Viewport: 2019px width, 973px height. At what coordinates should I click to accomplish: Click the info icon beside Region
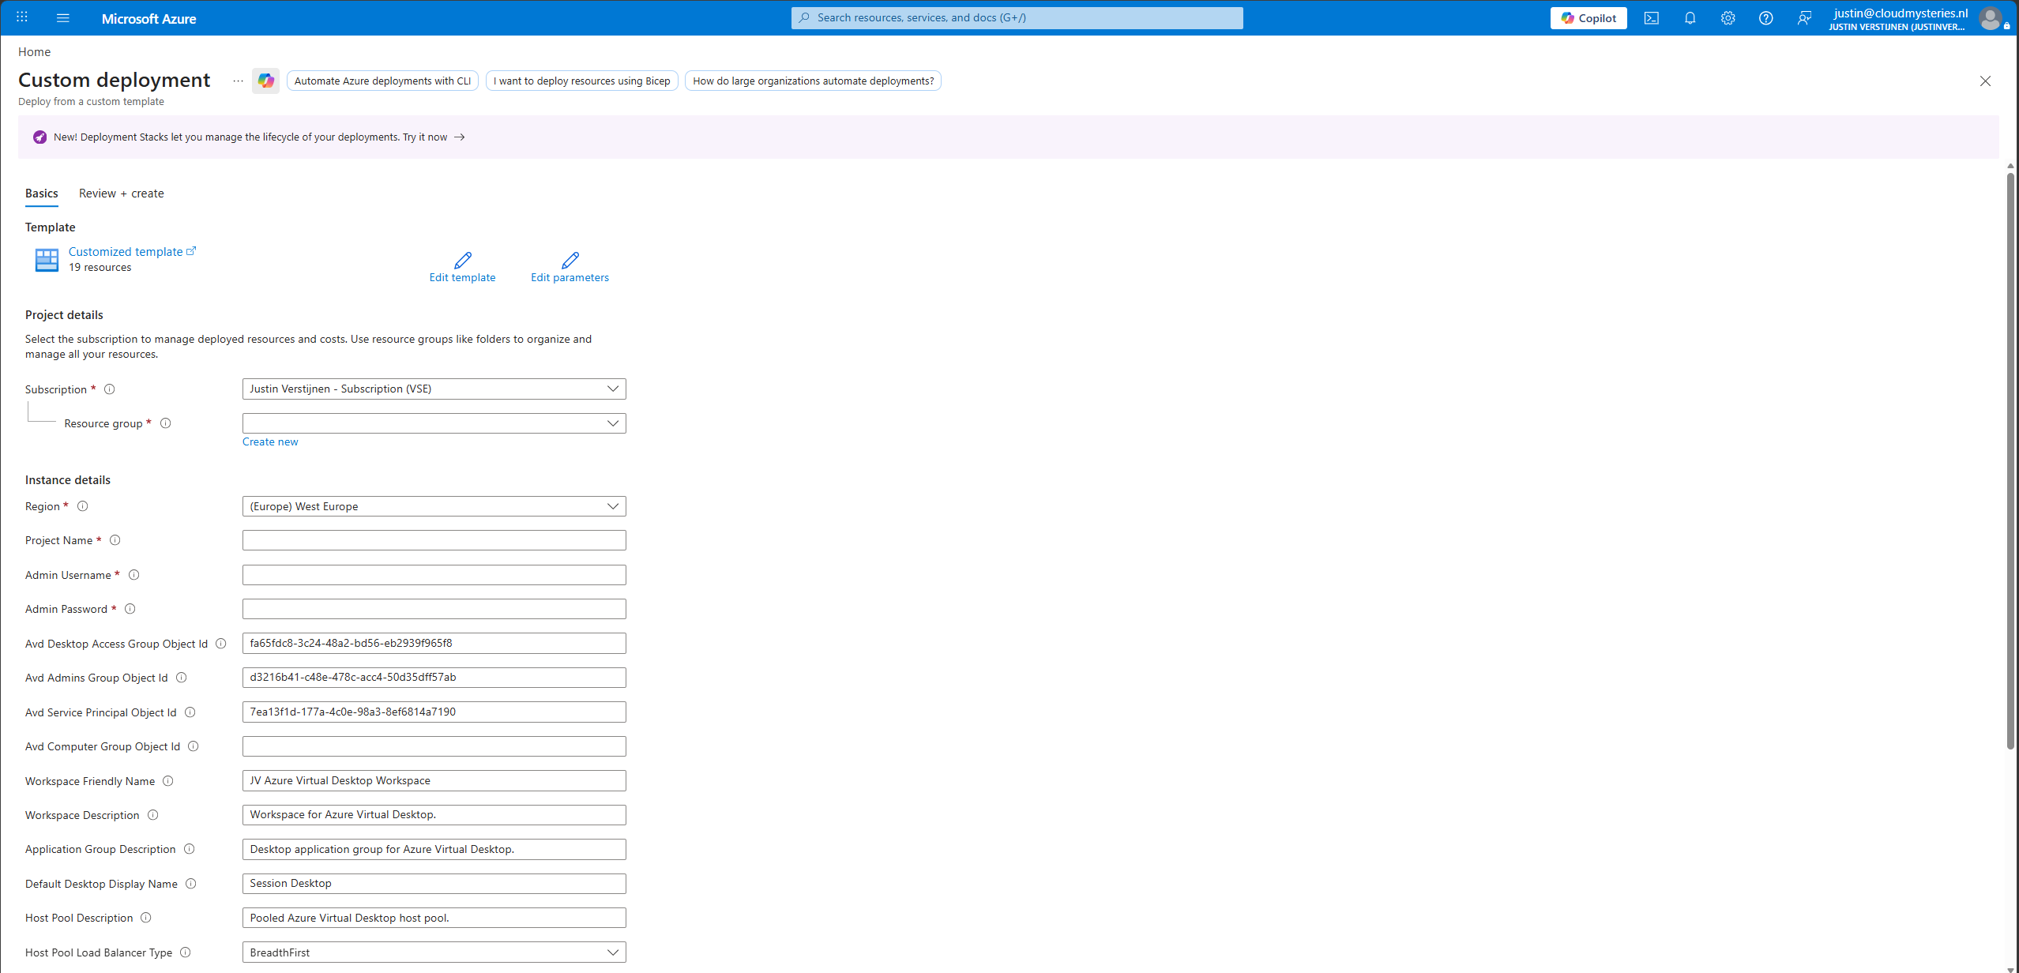[83, 506]
